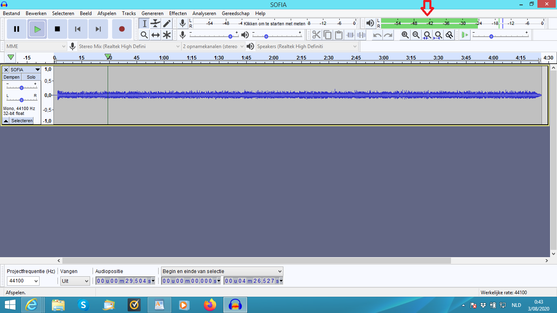Click to start monitoring recording meter
Screen dimensions: 557x313
274,24
